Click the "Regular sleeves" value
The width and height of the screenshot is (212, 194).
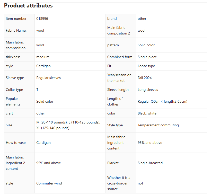48,78
